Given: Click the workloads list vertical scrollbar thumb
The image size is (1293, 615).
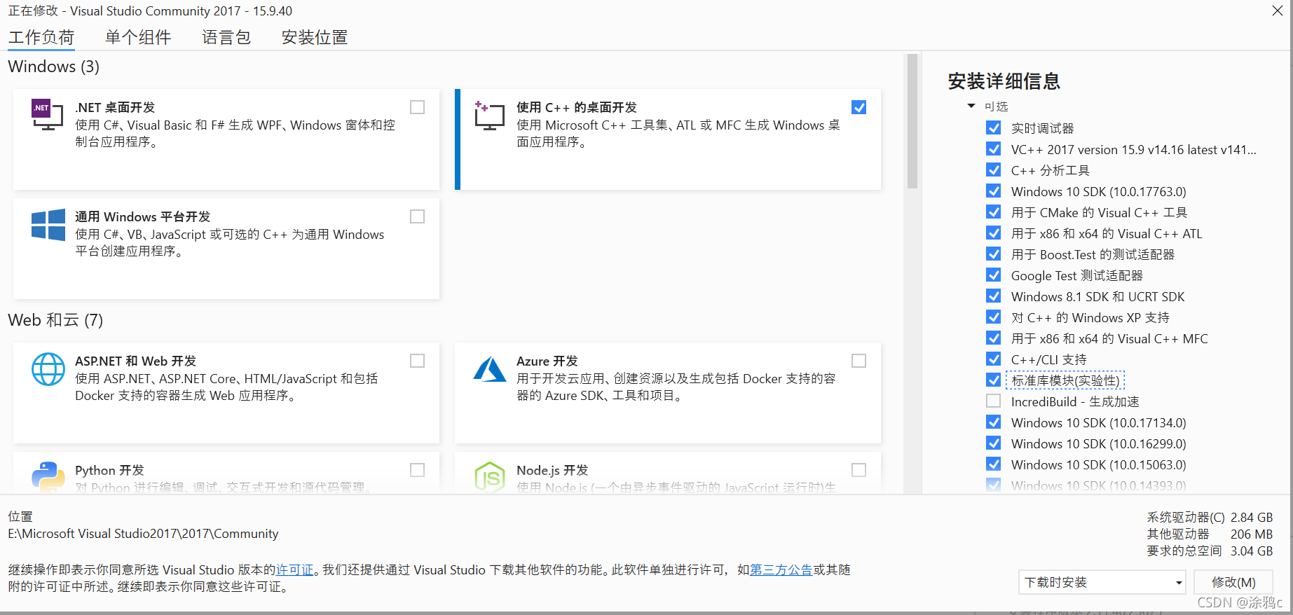Looking at the screenshot, I should pos(912,121).
